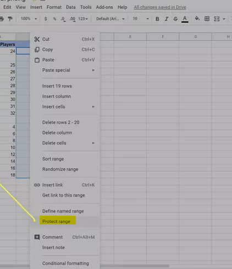The height and width of the screenshot is (269, 232).
Task: Select Get link to this range
Action: 65,195
